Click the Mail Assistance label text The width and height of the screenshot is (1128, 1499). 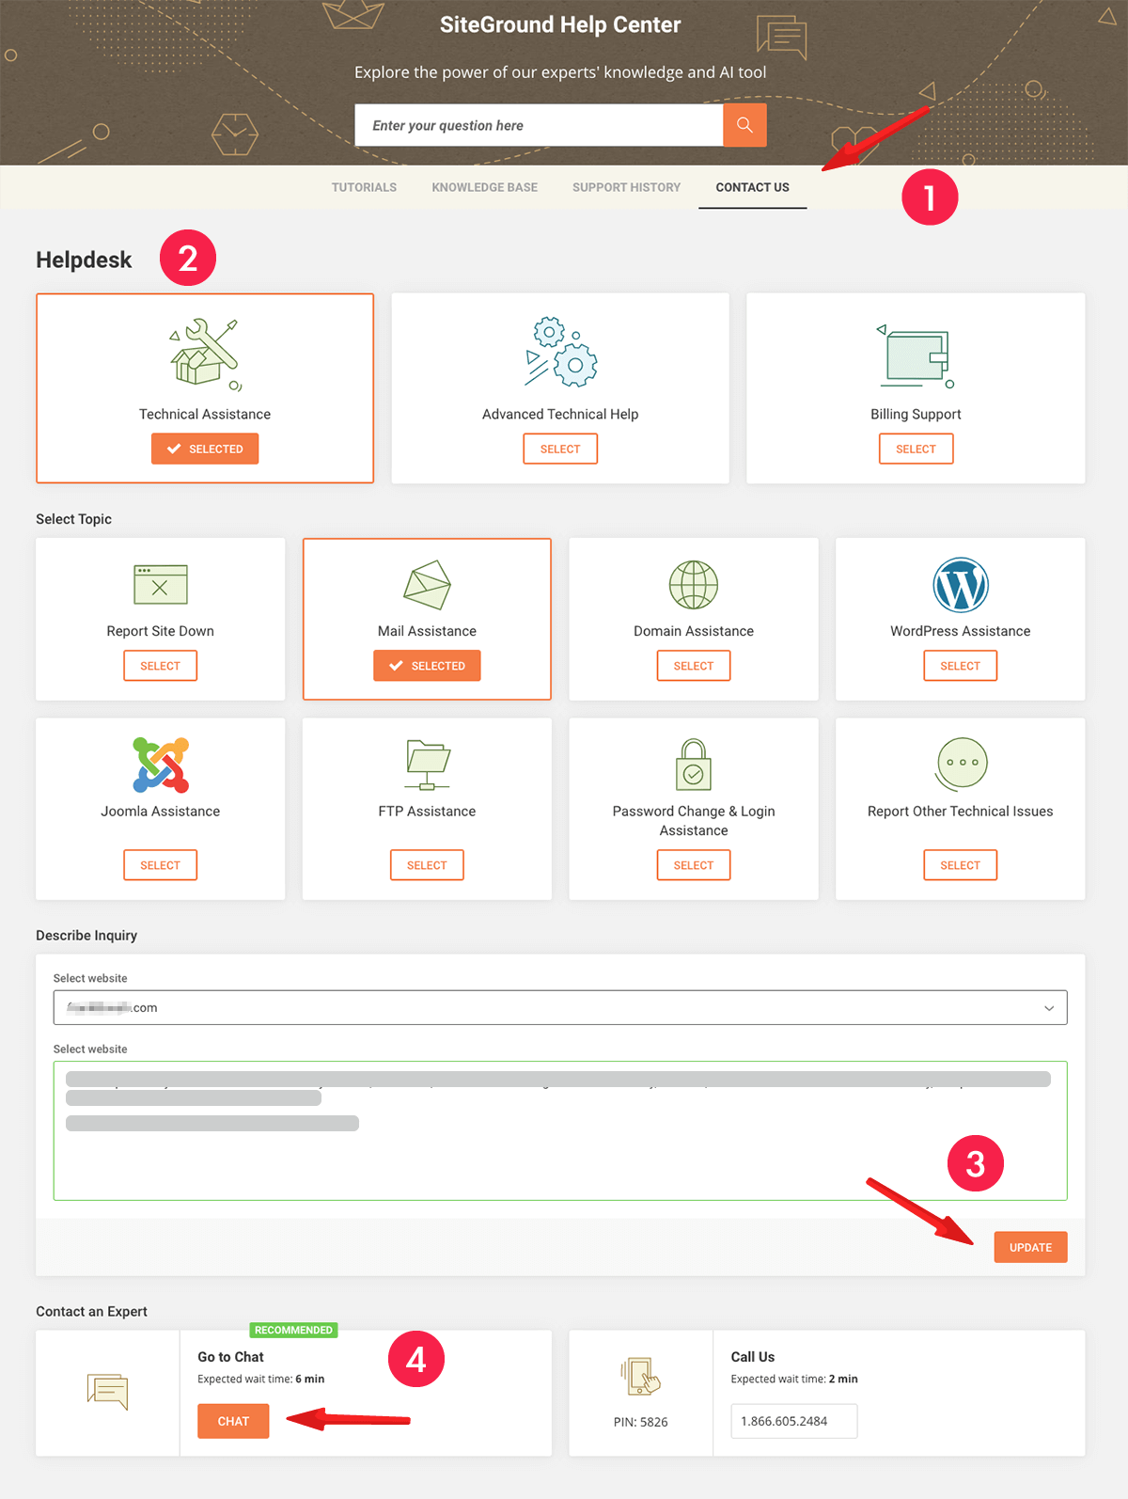pos(427,631)
